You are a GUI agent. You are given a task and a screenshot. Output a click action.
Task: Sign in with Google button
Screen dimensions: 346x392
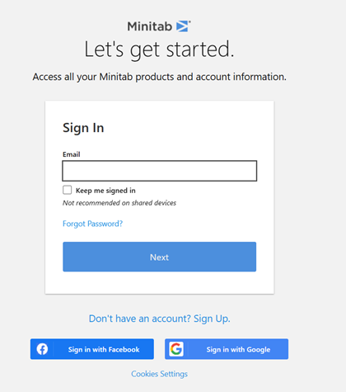pos(227,349)
